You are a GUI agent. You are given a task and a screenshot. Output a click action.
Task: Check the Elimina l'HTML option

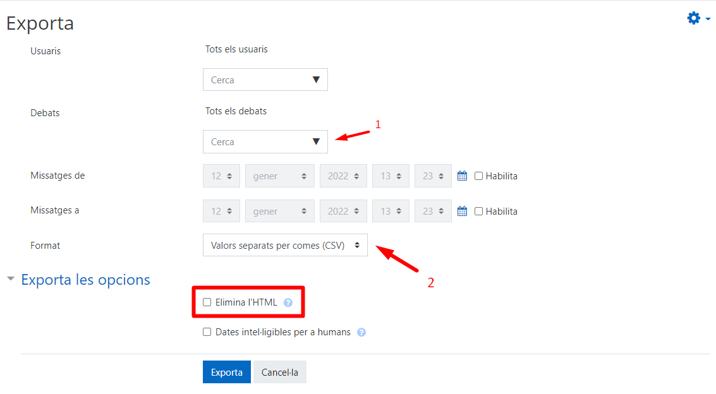coord(207,302)
